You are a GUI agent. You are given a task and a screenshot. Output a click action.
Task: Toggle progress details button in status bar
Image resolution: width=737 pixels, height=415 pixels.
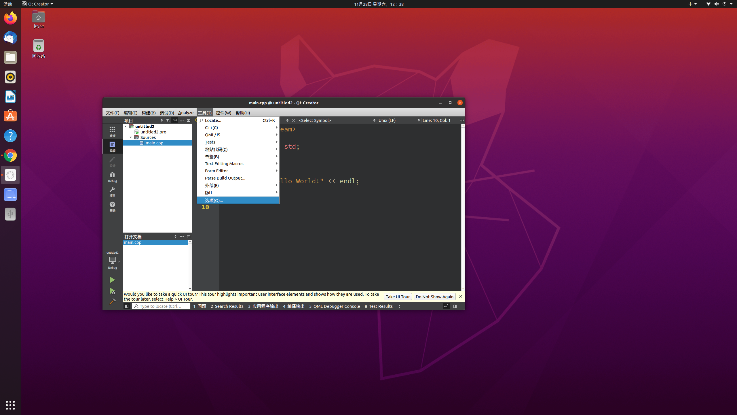coord(446,306)
